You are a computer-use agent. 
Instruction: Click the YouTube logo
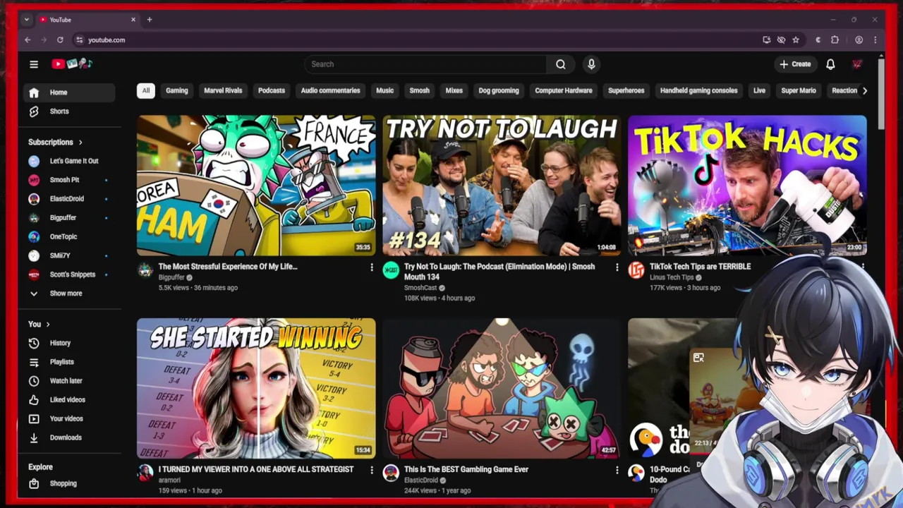pyautogui.click(x=72, y=64)
